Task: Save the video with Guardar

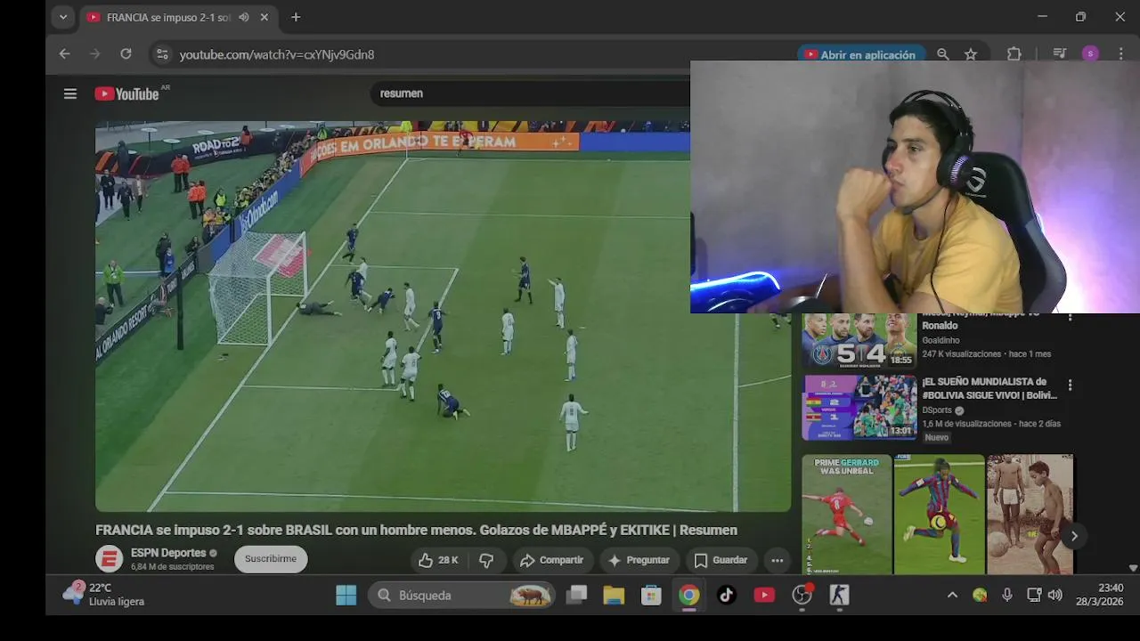Action: pyautogui.click(x=721, y=560)
